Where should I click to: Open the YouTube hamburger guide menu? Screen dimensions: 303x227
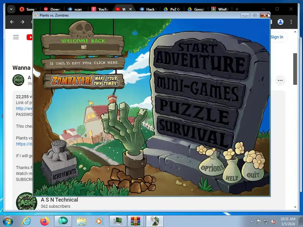click(x=16, y=37)
